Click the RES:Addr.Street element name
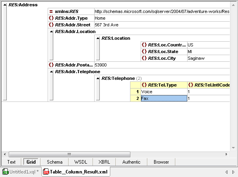238x177 pixels. click(73, 25)
